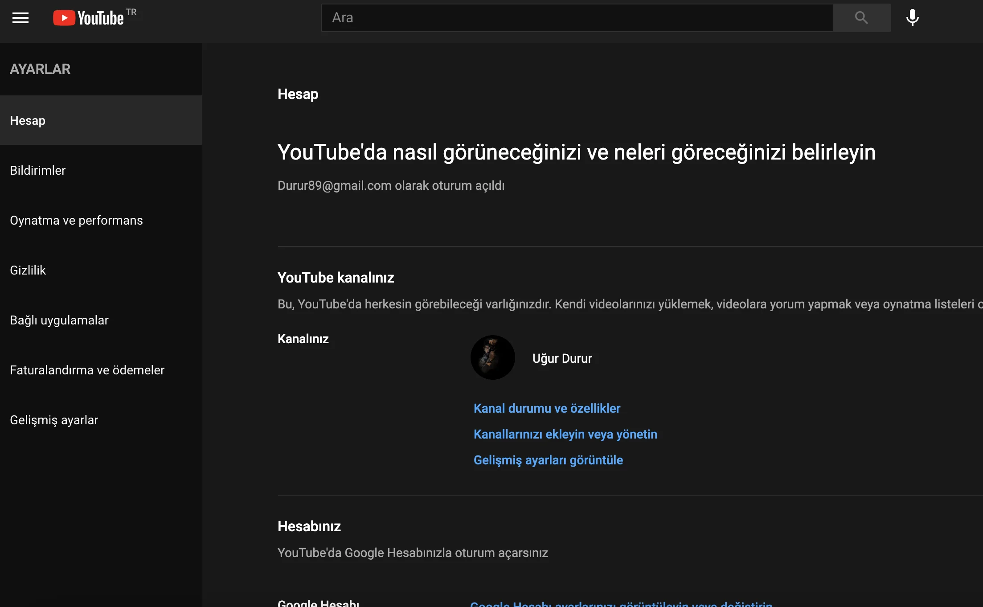Switch to Bağlı uygulamalar section
The width and height of the screenshot is (983, 607).
coord(59,320)
